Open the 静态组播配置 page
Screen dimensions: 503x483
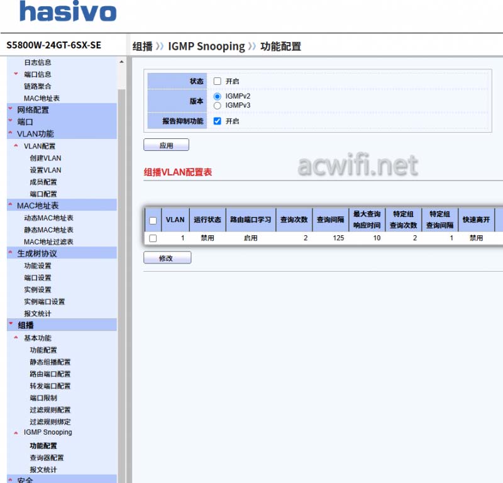50,362
